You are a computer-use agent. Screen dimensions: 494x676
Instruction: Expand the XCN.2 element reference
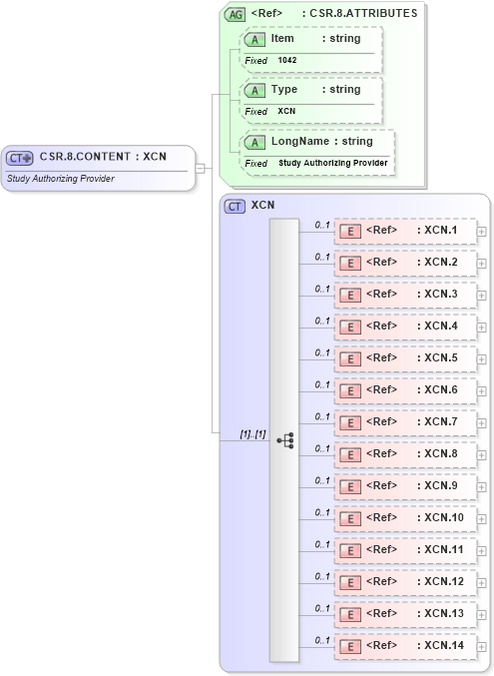click(481, 264)
